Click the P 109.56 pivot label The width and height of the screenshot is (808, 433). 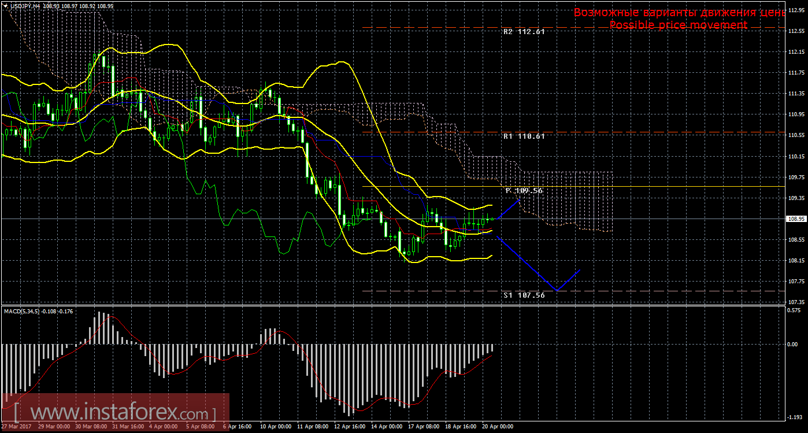point(524,190)
